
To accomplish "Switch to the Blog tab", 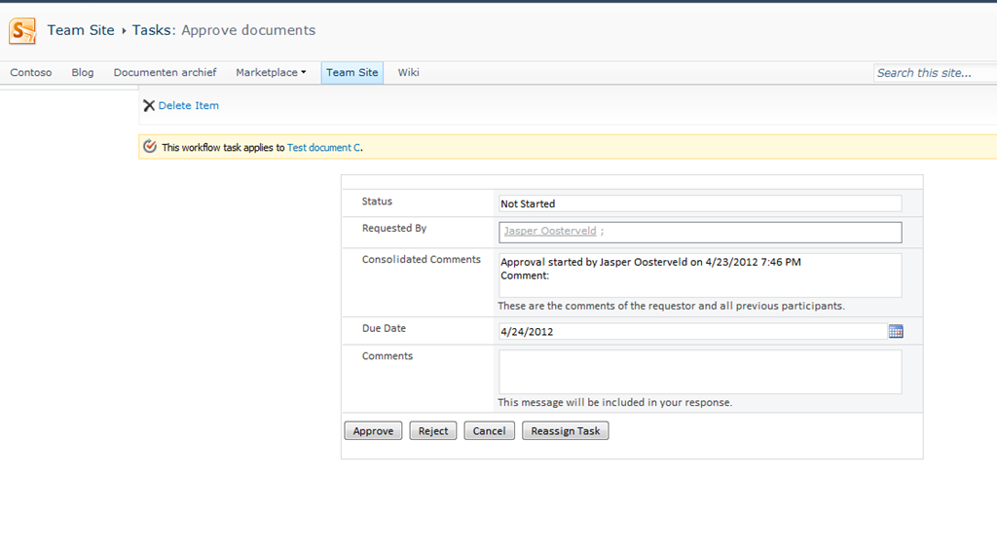I will pyautogui.click(x=83, y=72).
